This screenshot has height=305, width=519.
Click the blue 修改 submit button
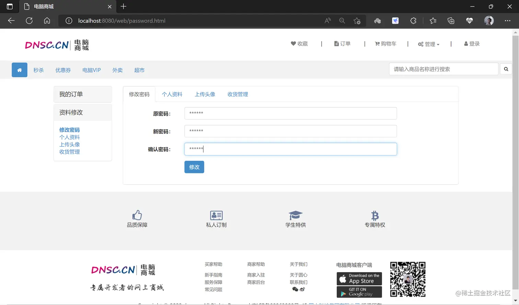194,167
